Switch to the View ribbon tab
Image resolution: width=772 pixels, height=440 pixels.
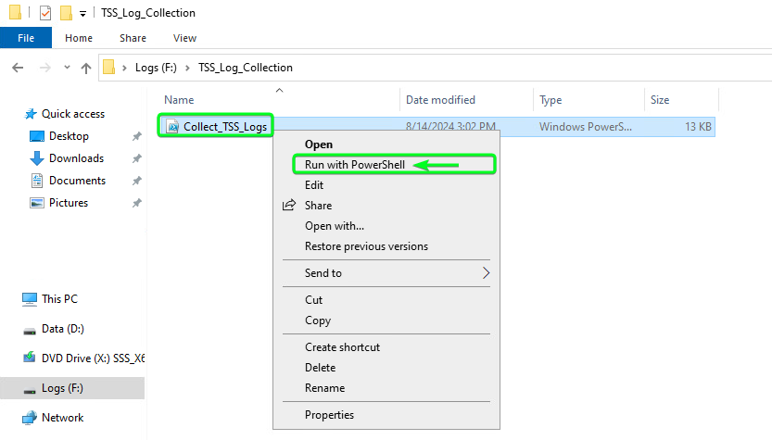(184, 38)
